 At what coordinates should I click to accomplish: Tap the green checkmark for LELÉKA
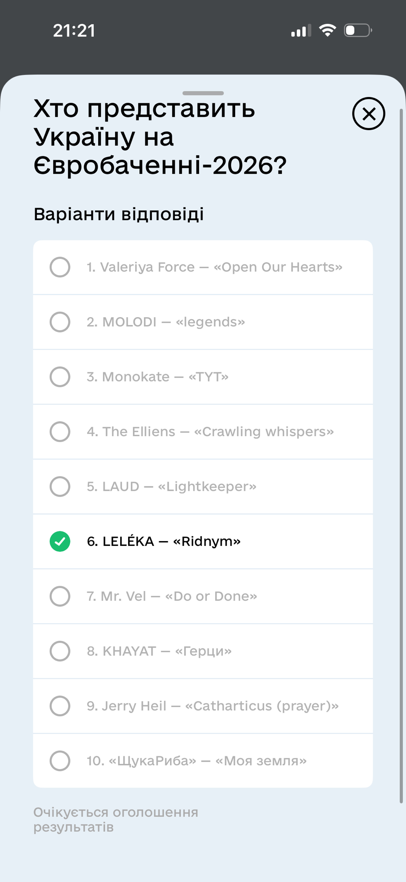click(x=60, y=542)
